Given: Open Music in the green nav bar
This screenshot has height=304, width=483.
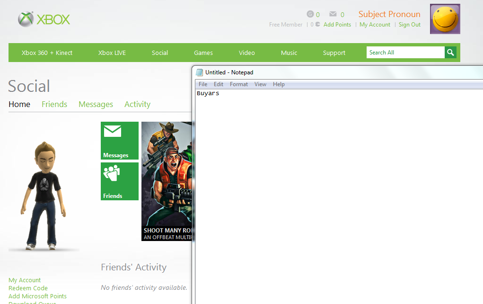Looking at the screenshot, I should pyautogui.click(x=289, y=53).
